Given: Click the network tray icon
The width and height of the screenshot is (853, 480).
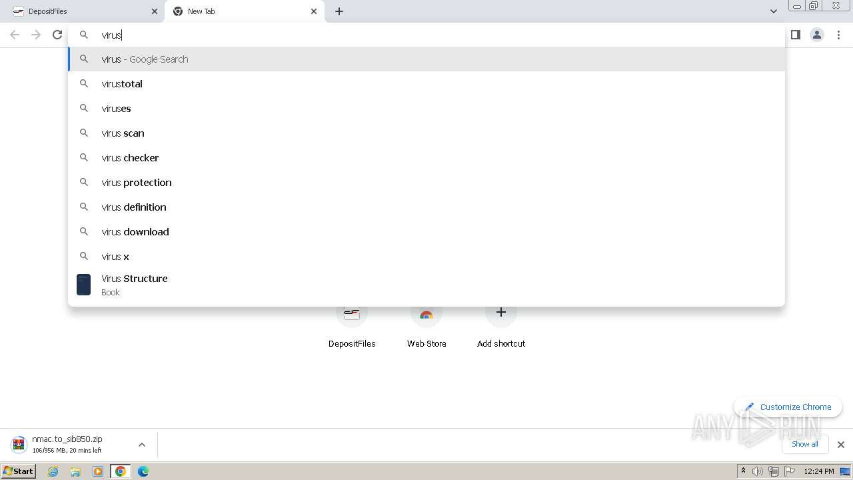Looking at the screenshot, I should click(774, 471).
